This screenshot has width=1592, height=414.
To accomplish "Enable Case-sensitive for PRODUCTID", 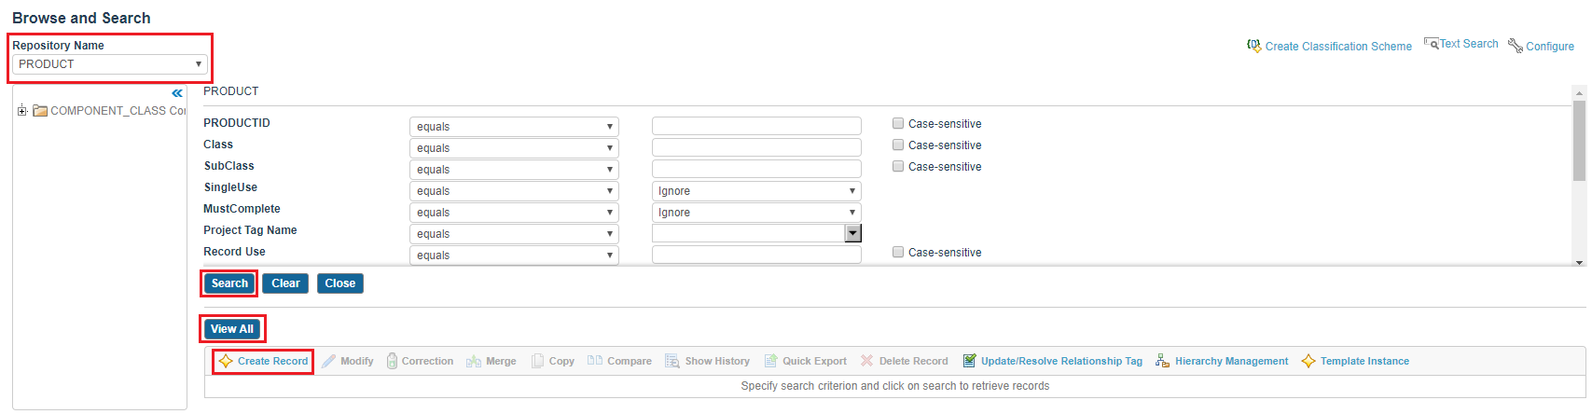I will point(898,123).
